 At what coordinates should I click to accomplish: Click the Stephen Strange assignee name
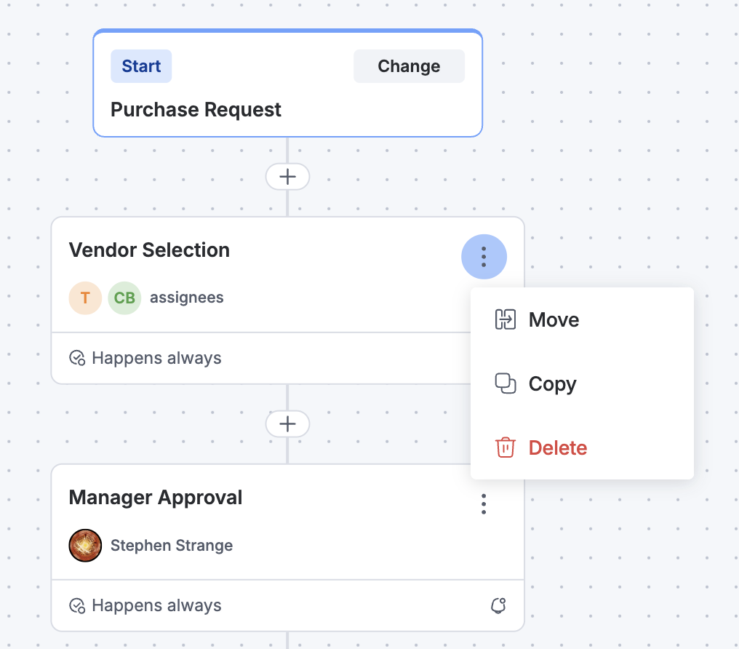[172, 545]
